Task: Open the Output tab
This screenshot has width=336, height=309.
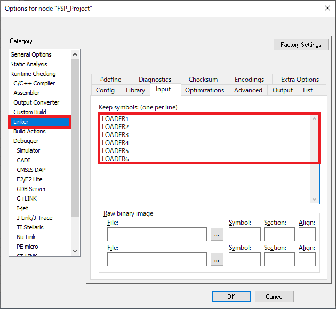Action: [283, 90]
